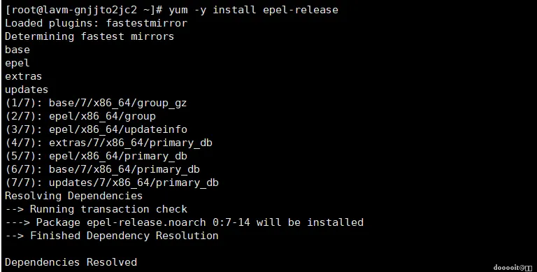
Task: Click the yum install epel-release command text
Action: pos(253,10)
